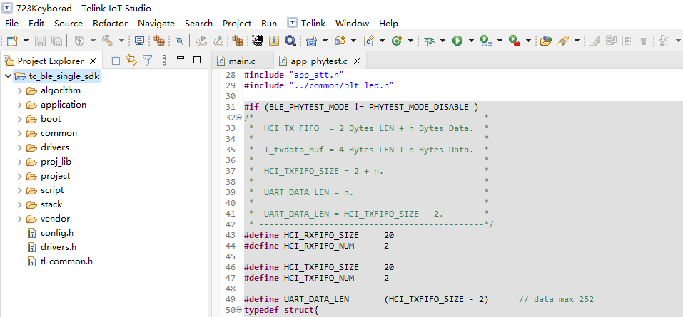This screenshot has width=683, height=317.
Task: Click the New file toolbar icon
Action: 12,41
